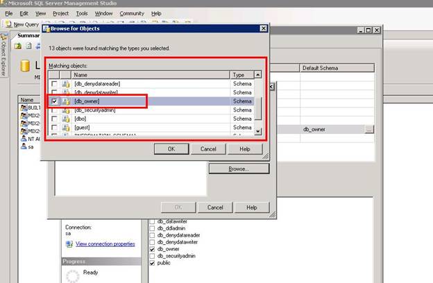Image resolution: width=433 pixels, height=283 pixels.
Task: Click the db_owner schema icon in list
Action: point(65,101)
